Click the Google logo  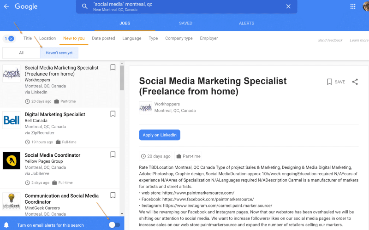point(26,6)
